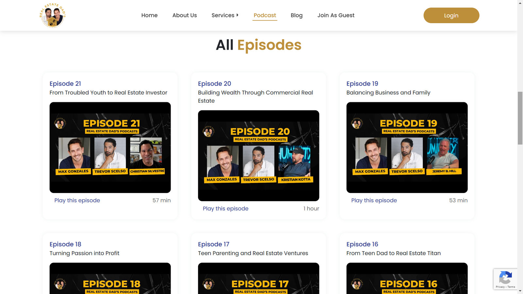Click the Episode 19 cover thumbnail
This screenshot has height=294, width=523.
[407, 147]
